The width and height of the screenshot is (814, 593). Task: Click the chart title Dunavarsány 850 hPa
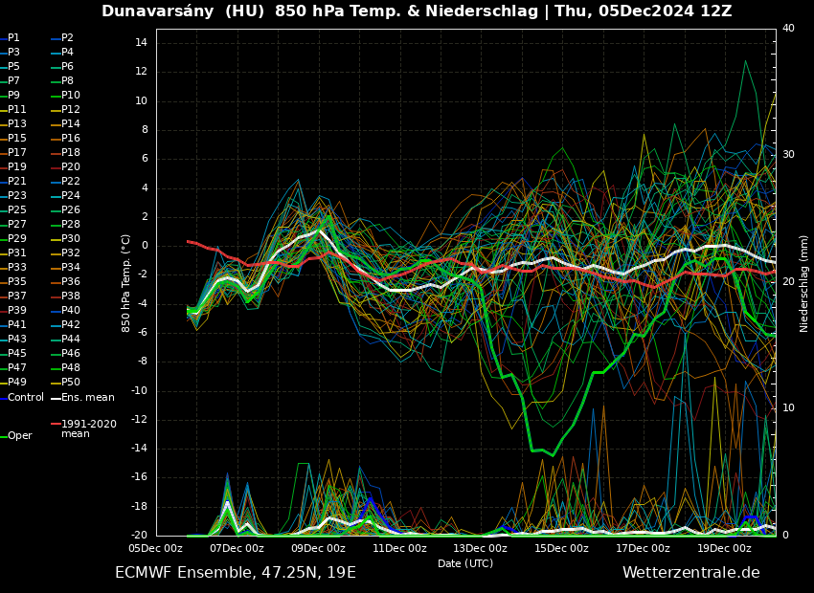(x=417, y=11)
